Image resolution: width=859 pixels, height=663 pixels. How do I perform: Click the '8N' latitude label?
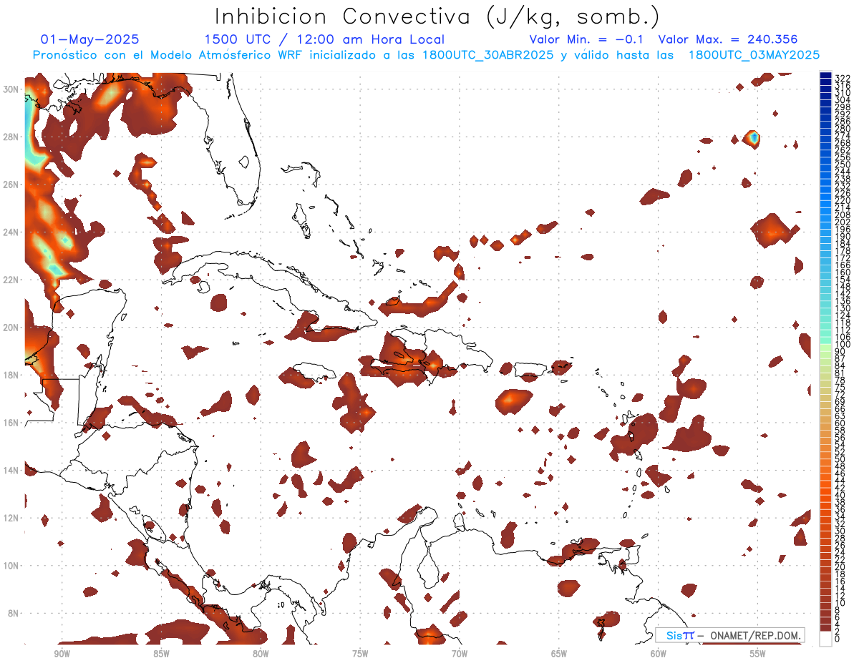(14, 613)
